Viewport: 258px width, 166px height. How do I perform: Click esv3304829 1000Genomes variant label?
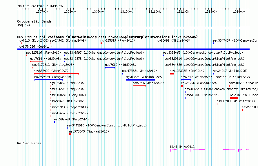click(x=205, y=65)
